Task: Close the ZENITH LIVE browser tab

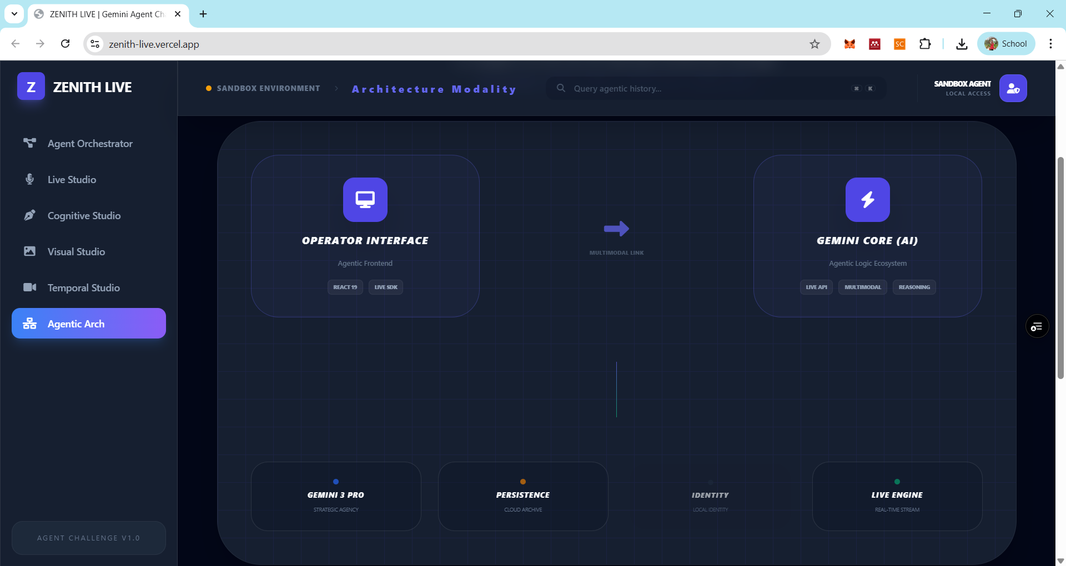Action: point(178,14)
